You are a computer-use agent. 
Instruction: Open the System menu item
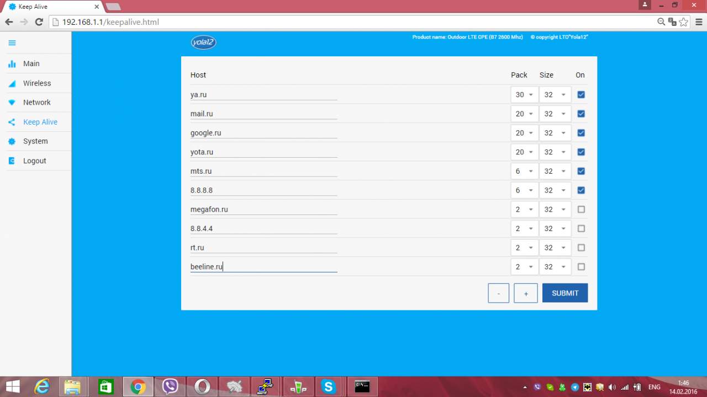(35, 141)
